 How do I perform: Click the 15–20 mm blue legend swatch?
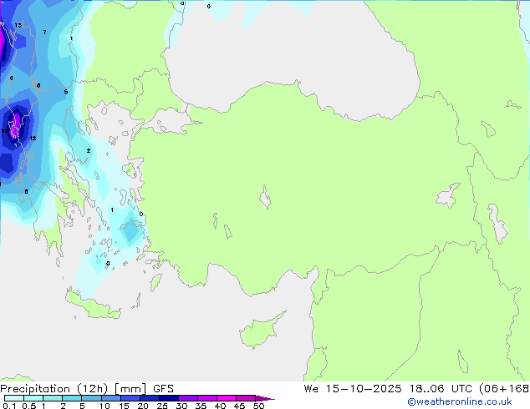(130, 398)
